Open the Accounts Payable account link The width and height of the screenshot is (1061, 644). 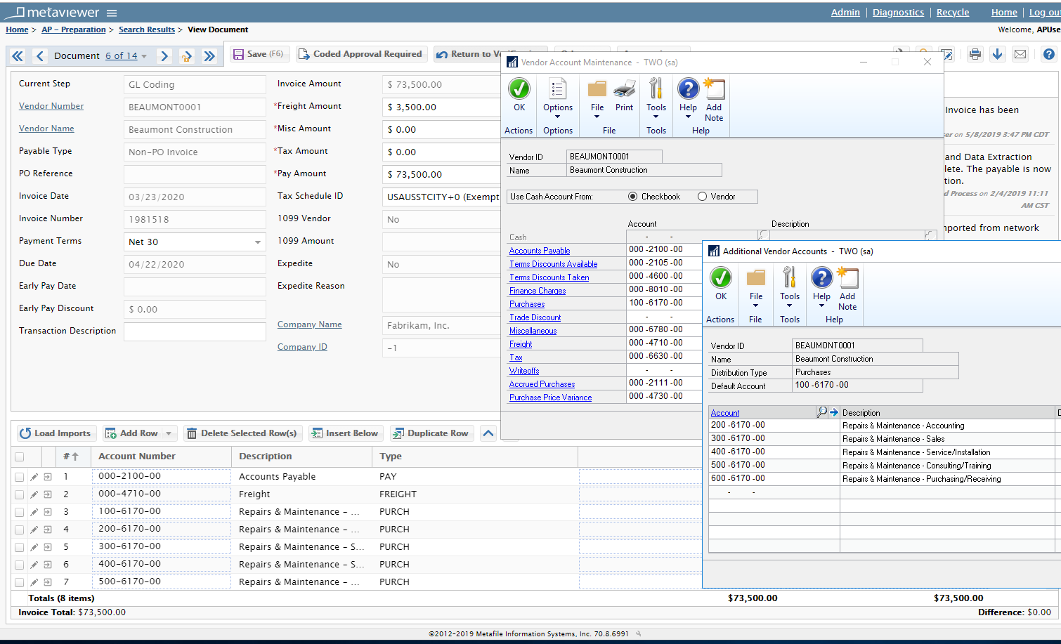coord(539,250)
